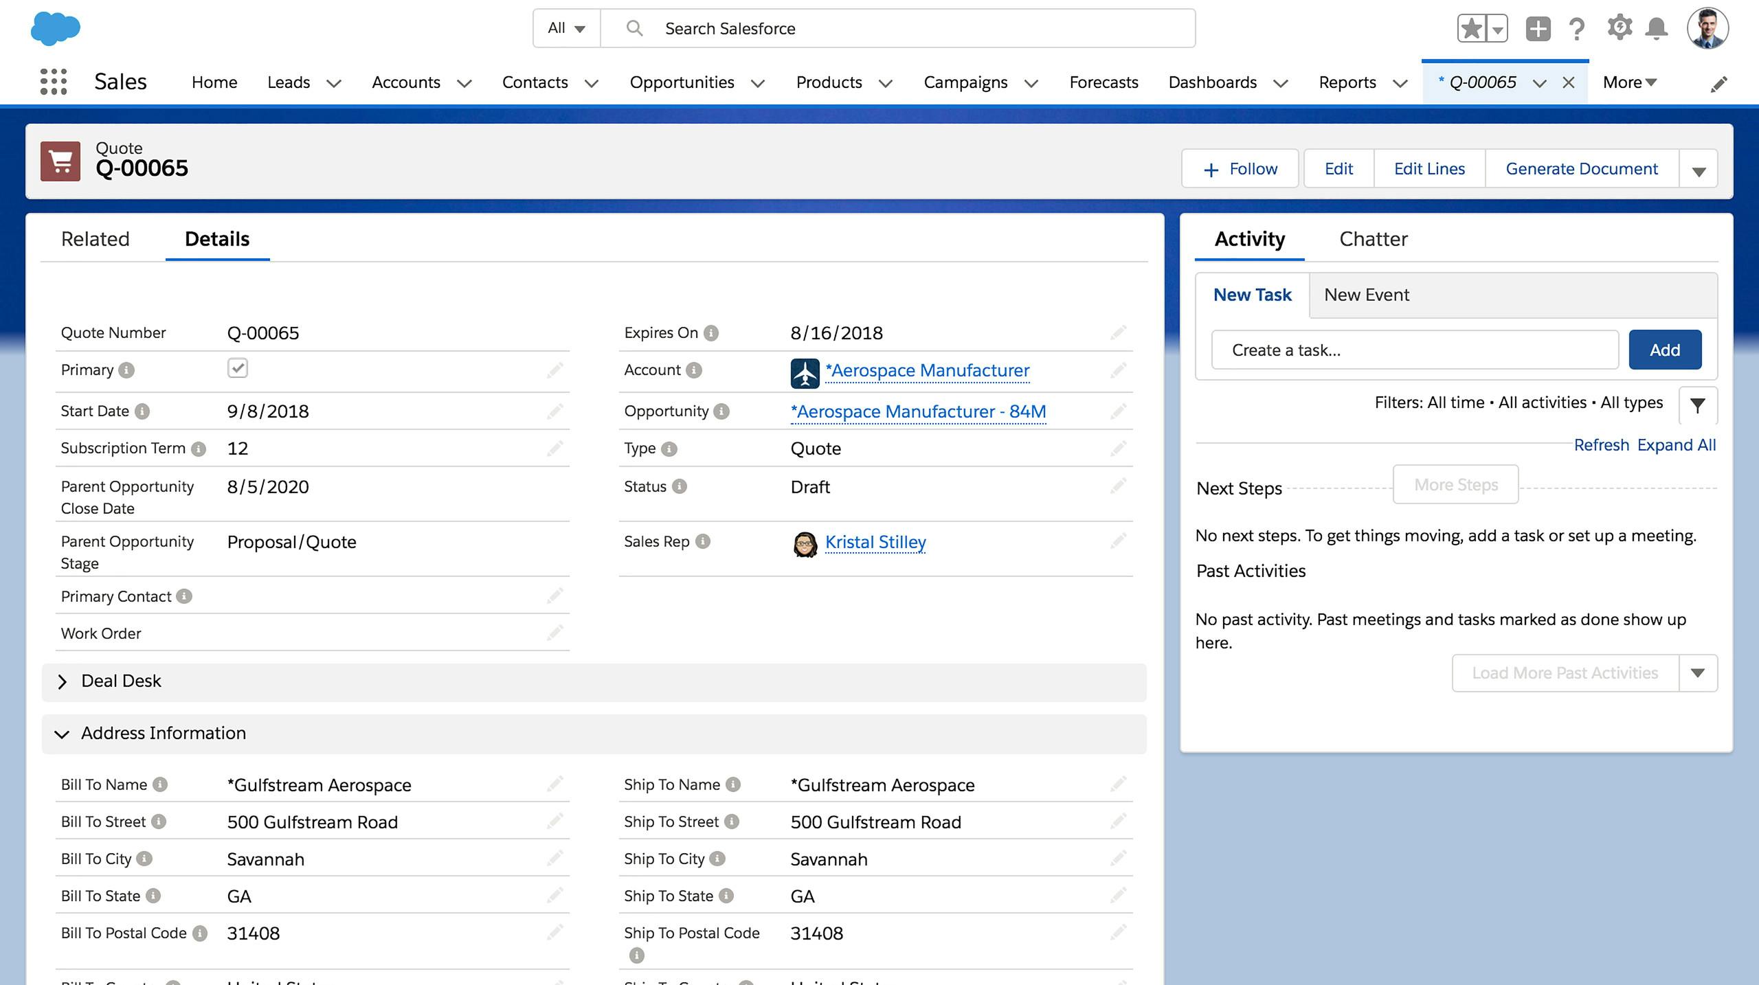Click the Edit button
The height and width of the screenshot is (985, 1759).
(1338, 169)
